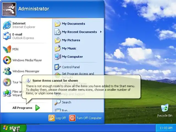Open Internet Explorer from the Start menu

click(7, 25)
